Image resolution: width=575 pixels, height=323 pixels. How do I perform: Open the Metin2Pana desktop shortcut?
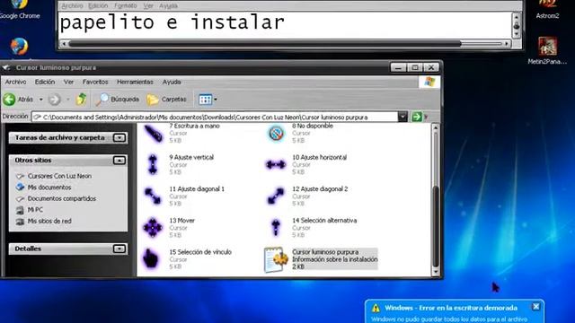click(547, 50)
